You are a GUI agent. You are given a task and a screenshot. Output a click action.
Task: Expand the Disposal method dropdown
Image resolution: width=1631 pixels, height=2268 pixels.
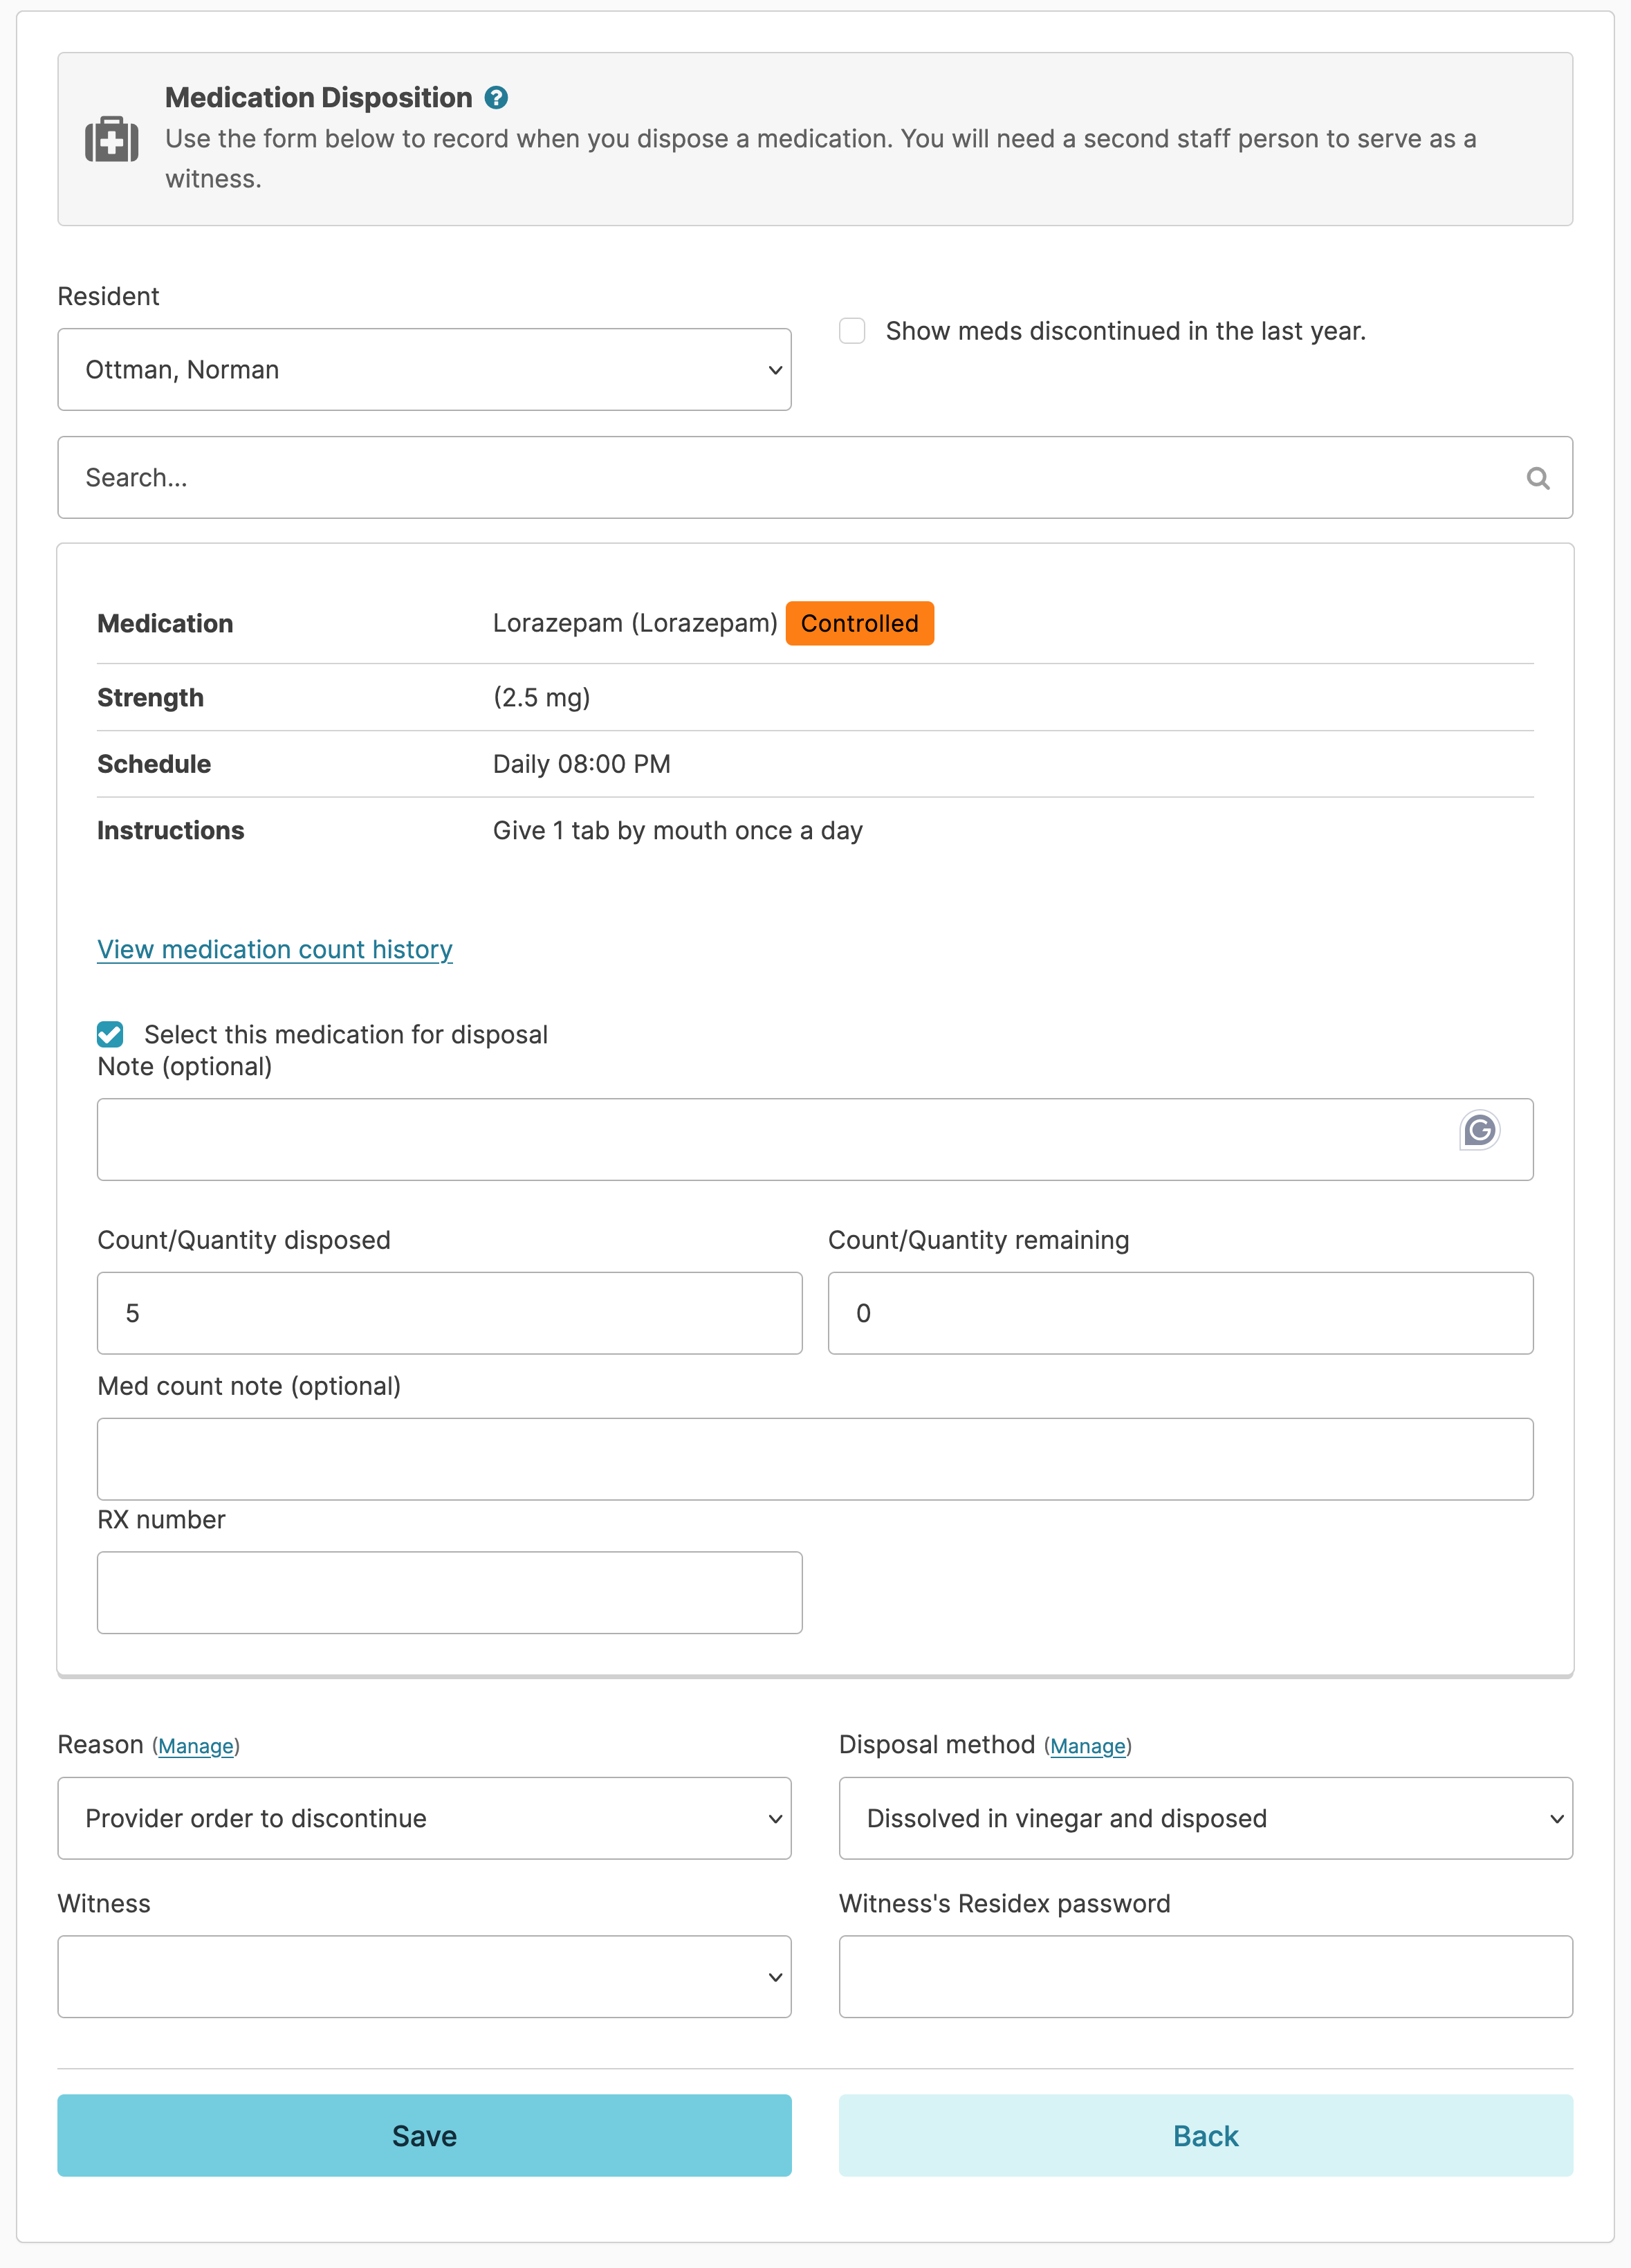tap(1205, 1818)
